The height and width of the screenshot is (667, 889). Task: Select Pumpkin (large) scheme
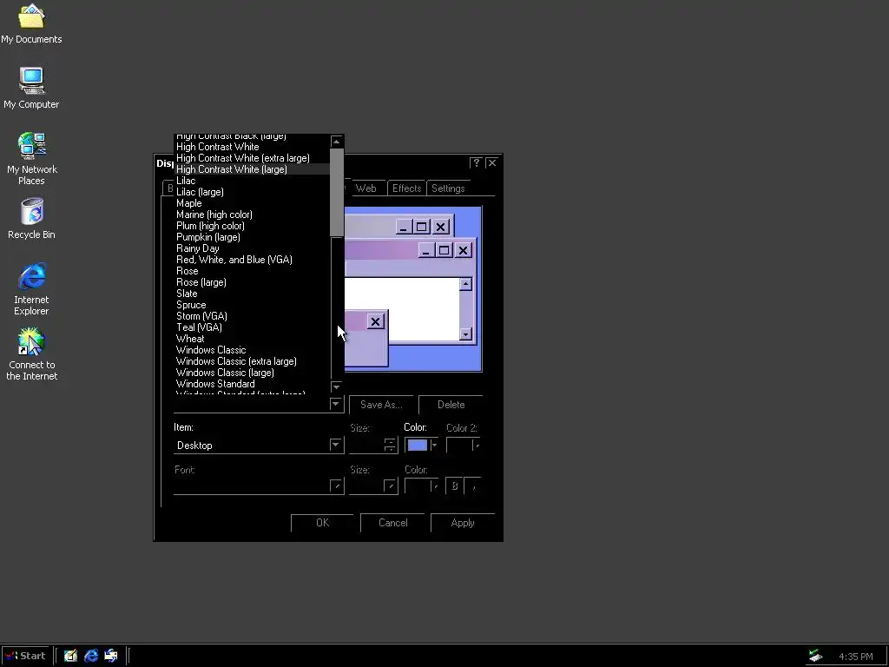(252, 237)
